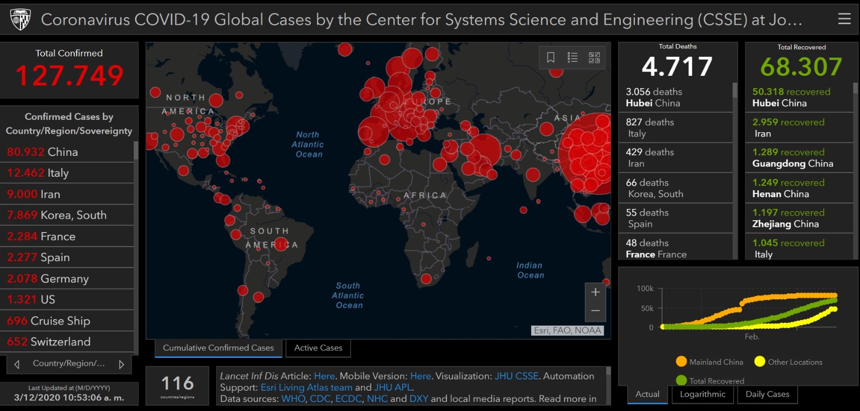Open the map bookmarks icon
Viewport: 860px width, 411px height.
point(551,57)
